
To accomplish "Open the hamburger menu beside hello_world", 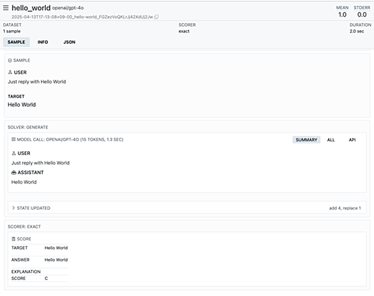I will click(x=6, y=8).
